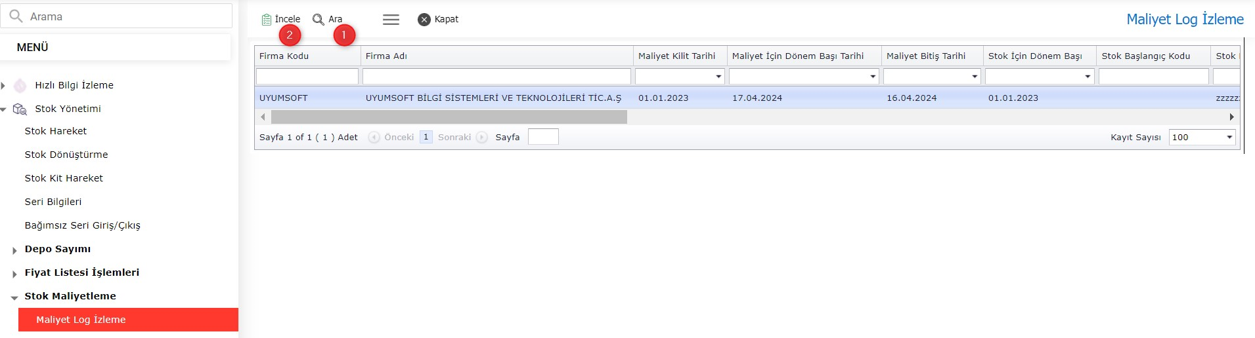Sort by Firma Adı column header
Image resolution: width=1255 pixels, height=338 pixels.
coord(497,56)
